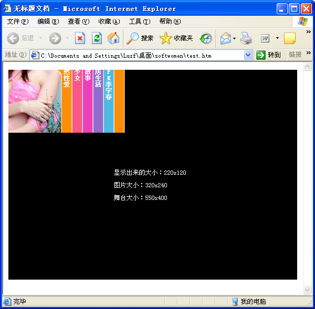Open the address bar dropdown list
The image size is (315, 309).
(x=248, y=55)
